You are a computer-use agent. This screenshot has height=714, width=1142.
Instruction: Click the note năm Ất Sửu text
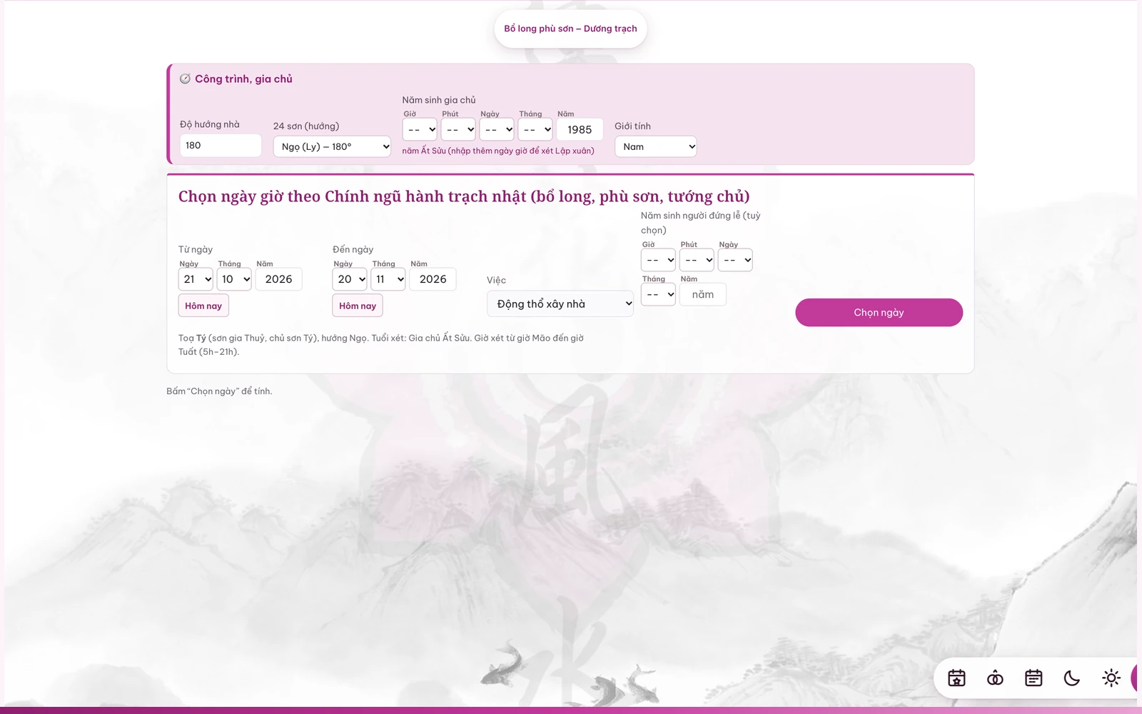tap(498, 151)
